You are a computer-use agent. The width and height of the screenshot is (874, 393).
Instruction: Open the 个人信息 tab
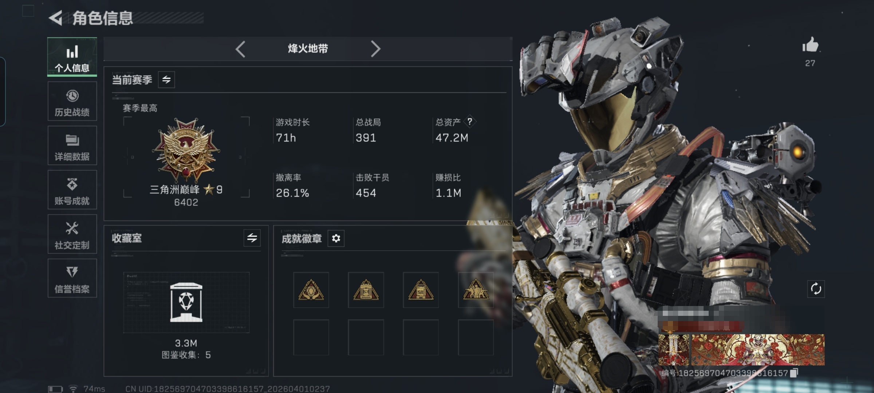click(x=72, y=57)
